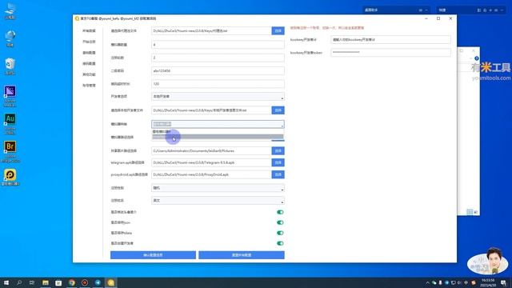Click the Telegram apk path text field
The width and height of the screenshot is (512, 288).
(211, 162)
